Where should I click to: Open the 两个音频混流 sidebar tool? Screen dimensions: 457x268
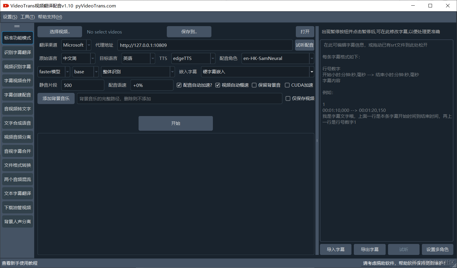click(x=18, y=179)
